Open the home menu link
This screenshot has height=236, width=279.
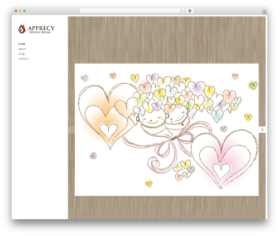[22, 44]
